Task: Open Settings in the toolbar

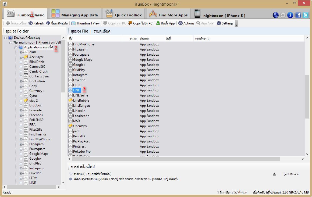Action: coord(225,23)
